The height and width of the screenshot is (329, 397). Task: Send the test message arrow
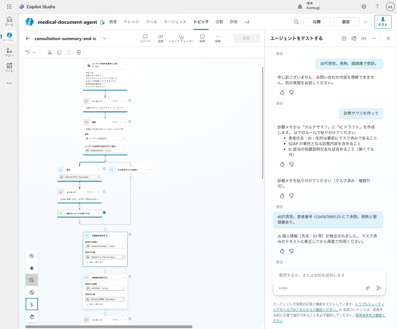[x=379, y=288]
